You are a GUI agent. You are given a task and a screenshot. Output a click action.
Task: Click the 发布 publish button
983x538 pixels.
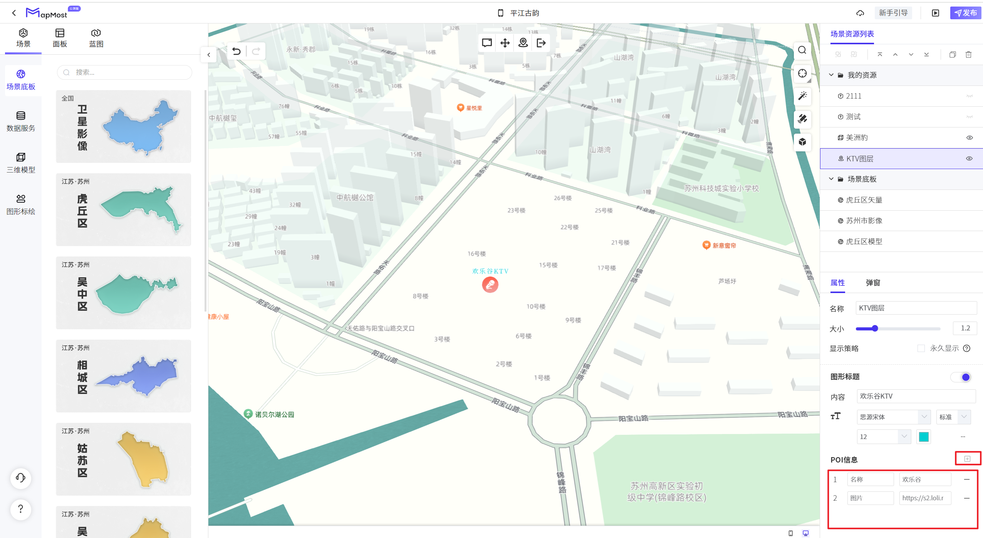[965, 13]
